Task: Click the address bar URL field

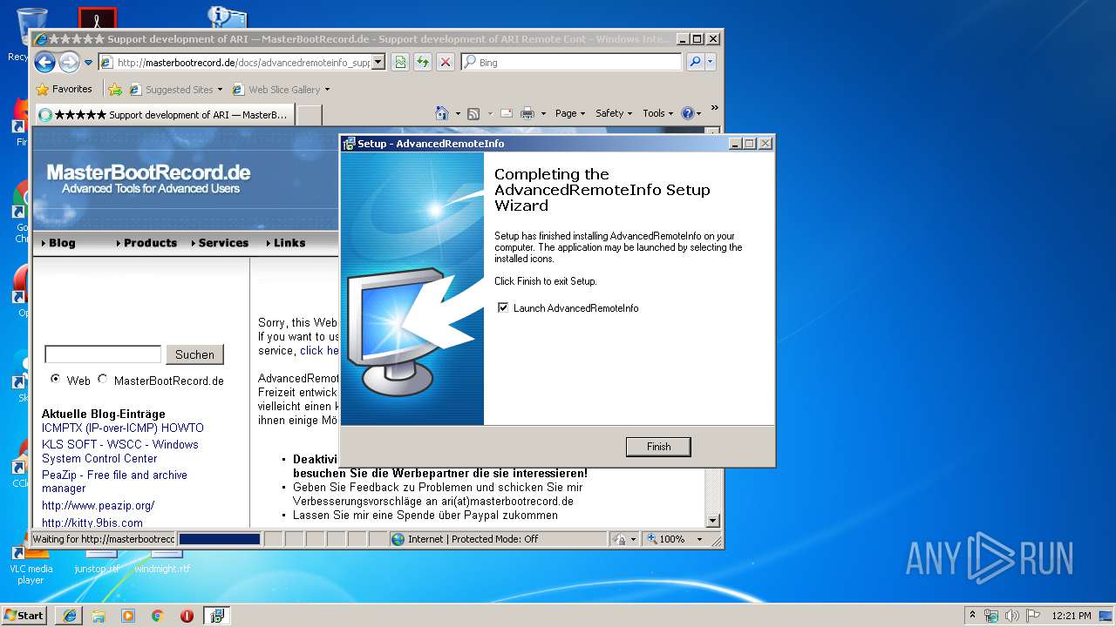Action: tap(235, 62)
